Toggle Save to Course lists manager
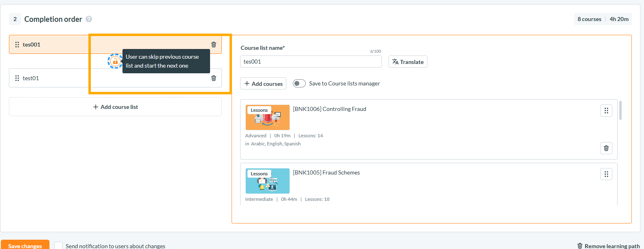The width and height of the screenshot is (644, 249). tap(299, 83)
